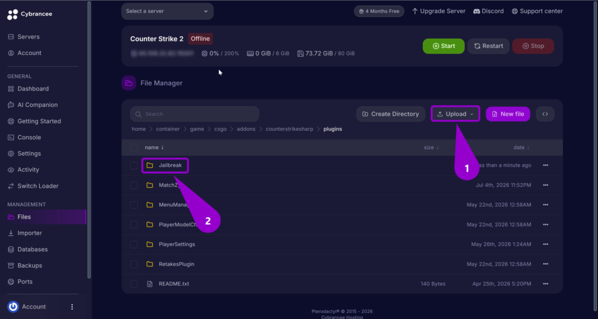Open the Jailbreak folder

[x=170, y=165]
